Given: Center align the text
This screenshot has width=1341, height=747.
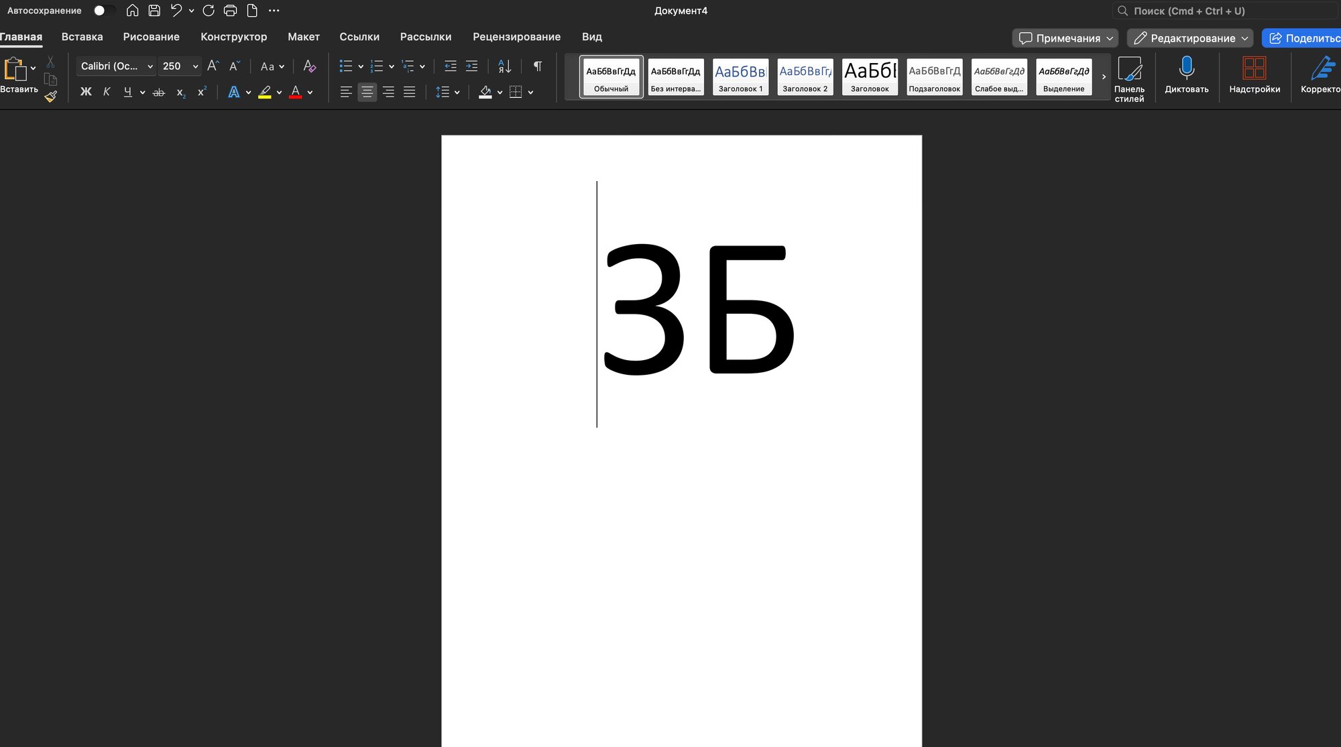Looking at the screenshot, I should tap(367, 92).
